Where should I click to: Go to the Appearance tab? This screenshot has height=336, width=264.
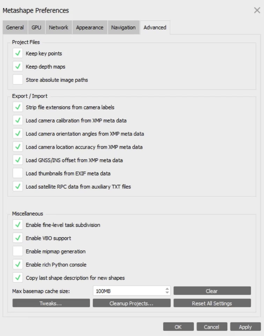[90, 28]
